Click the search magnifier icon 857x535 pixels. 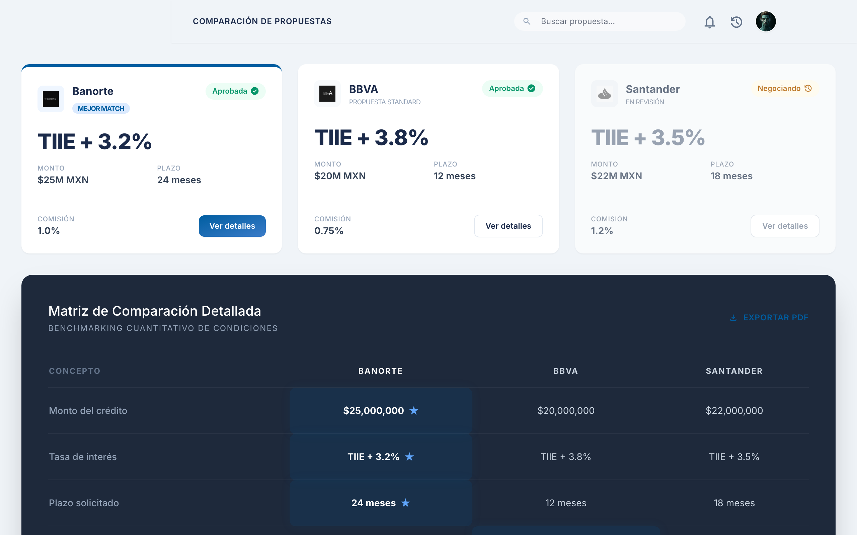[x=527, y=21]
